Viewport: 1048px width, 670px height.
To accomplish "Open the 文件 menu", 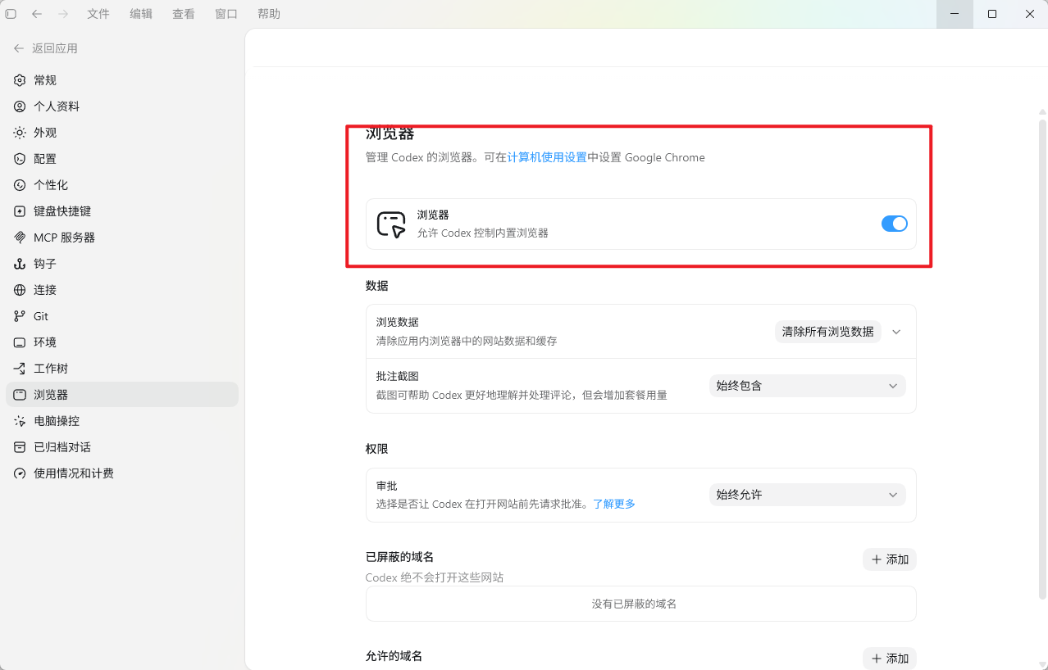I will pos(98,14).
